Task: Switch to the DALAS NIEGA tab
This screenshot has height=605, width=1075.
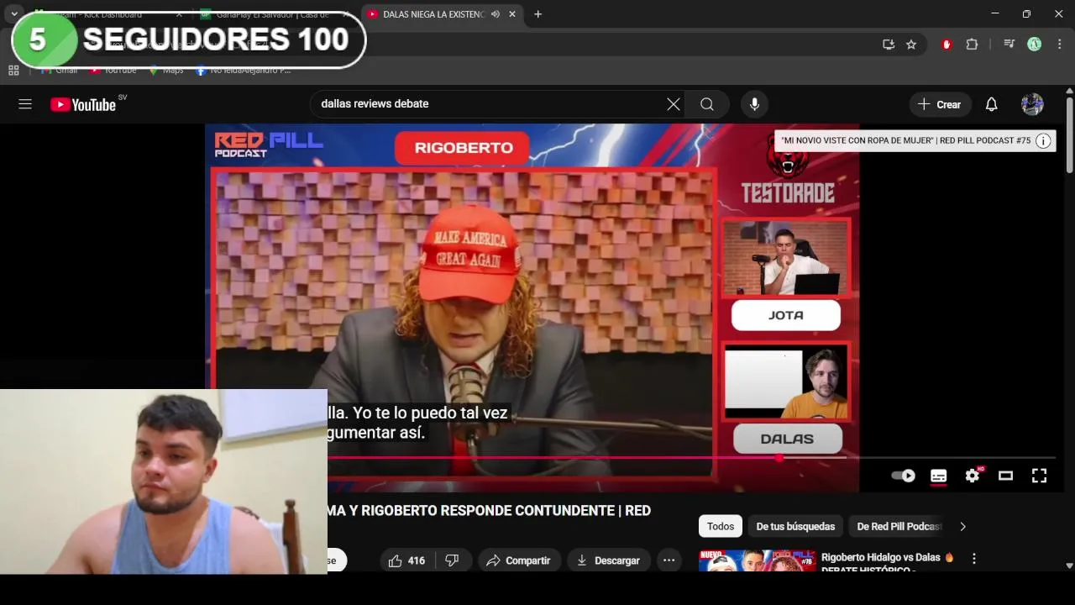Action: [x=433, y=14]
